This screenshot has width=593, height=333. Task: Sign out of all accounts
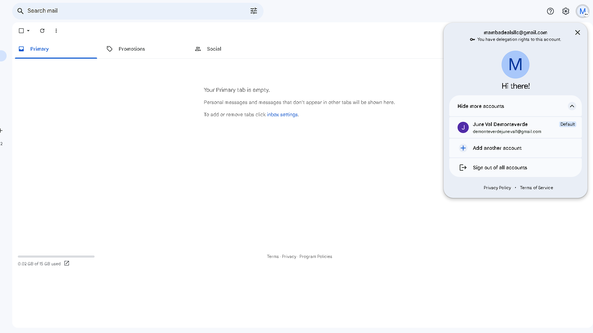click(x=516, y=168)
